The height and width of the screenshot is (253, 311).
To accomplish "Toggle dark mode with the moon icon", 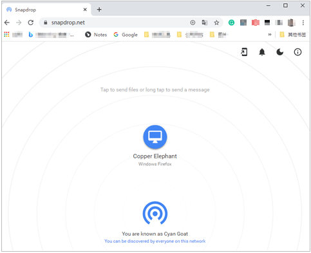I will tap(279, 52).
